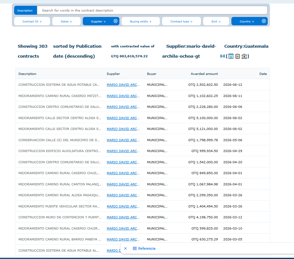The height and width of the screenshot is (259, 294).
Task: Click the Description search mode button
Action: pyautogui.click(x=25, y=11)
